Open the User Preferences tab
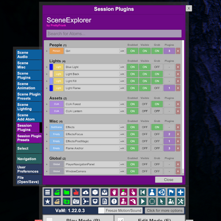 (29, 169)
